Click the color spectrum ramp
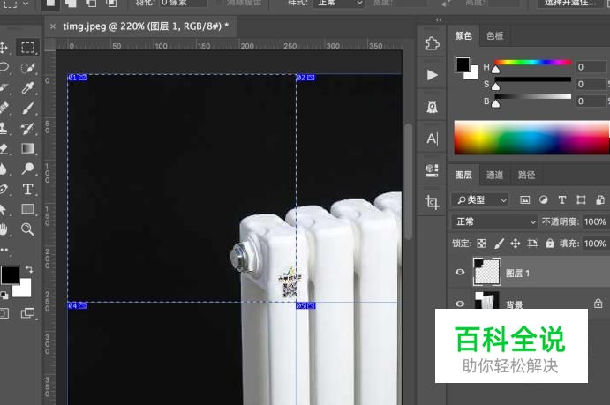 tap(531, 137)
